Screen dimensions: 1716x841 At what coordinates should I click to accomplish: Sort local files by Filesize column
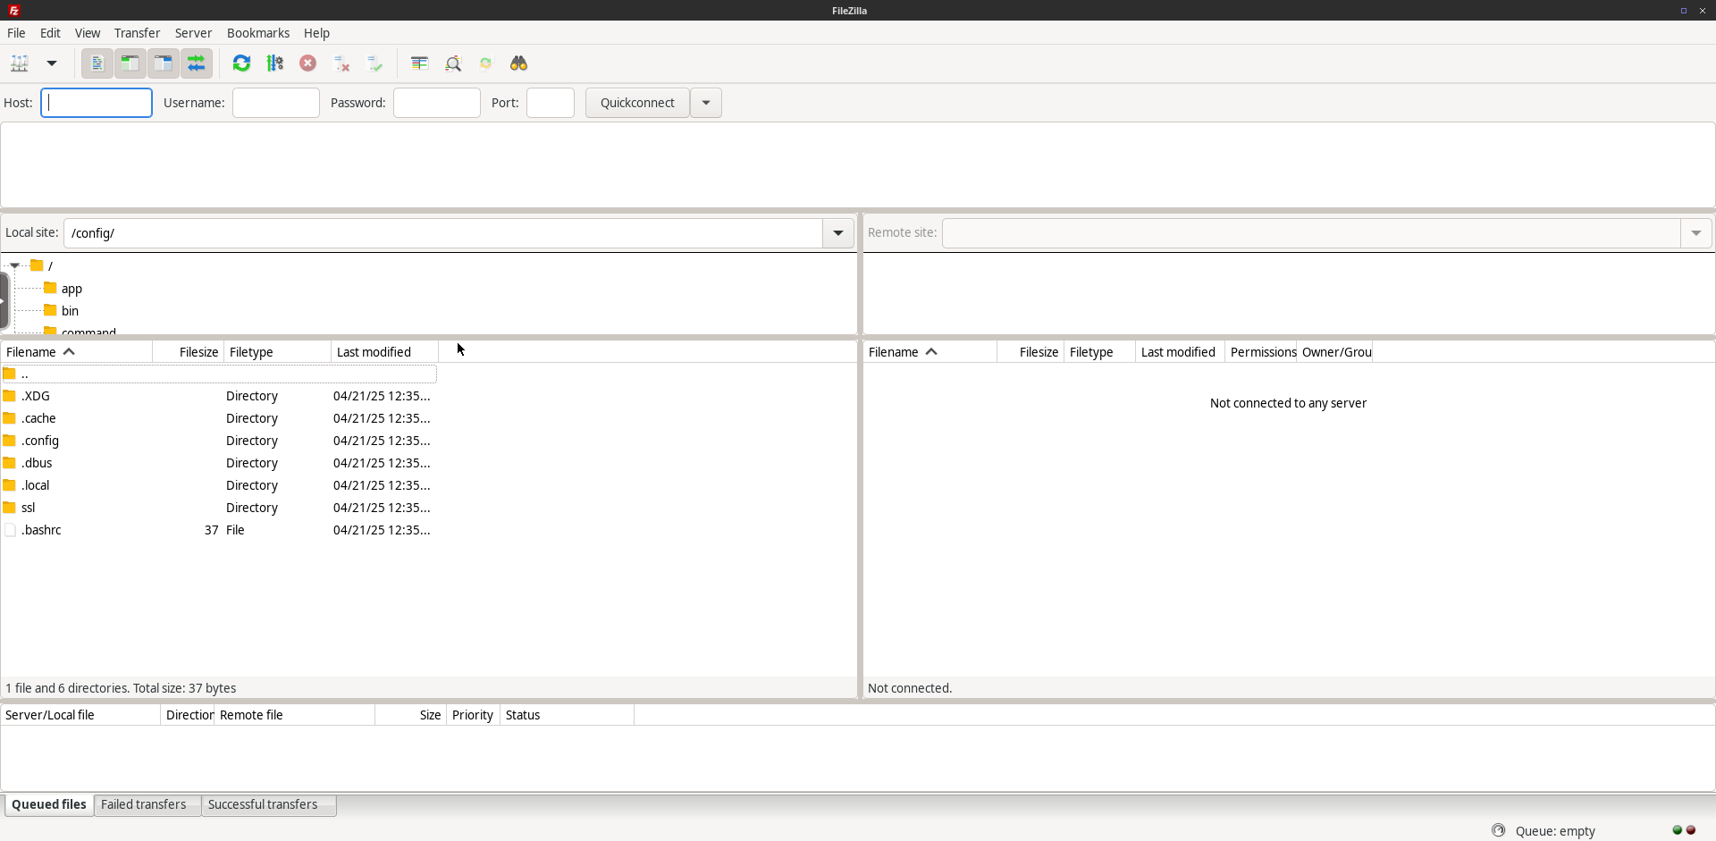[189, 352]
